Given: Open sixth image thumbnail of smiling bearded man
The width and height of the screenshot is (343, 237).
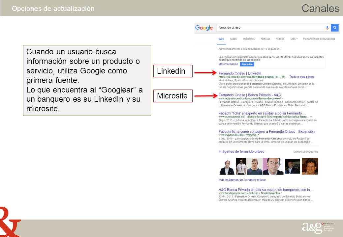Looking at the screenshot, I should pyautogui.click(x=310, y=166).
